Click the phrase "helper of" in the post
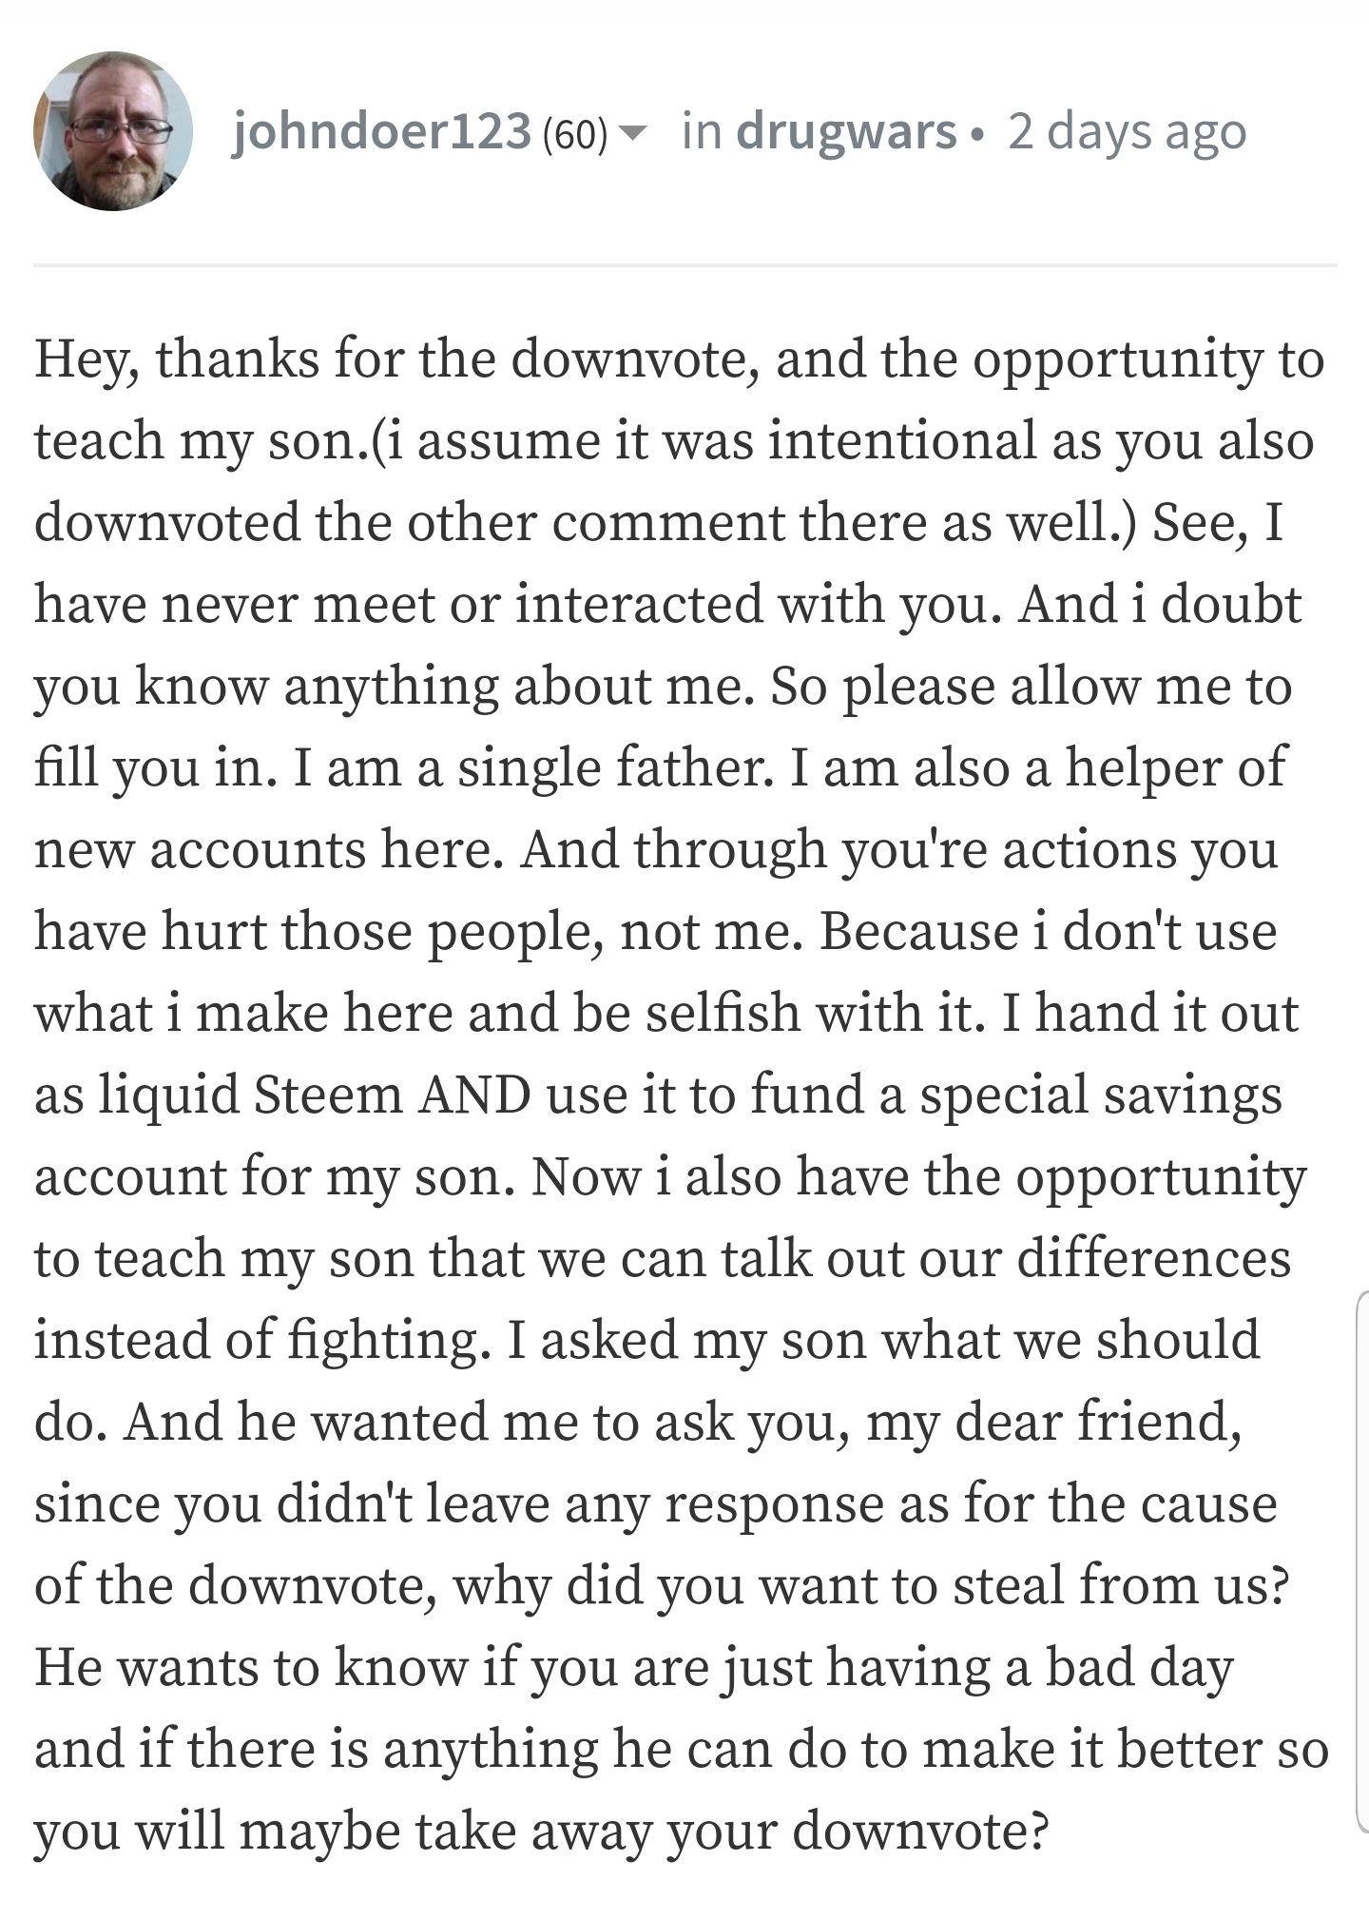The height and width of the screenshot is (1919, 1369). click(1175, 767)
